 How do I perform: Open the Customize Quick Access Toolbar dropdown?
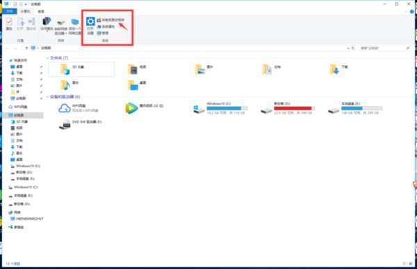(26, 4)
